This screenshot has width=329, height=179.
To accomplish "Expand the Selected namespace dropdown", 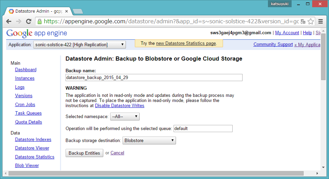I will pos(125,116).
